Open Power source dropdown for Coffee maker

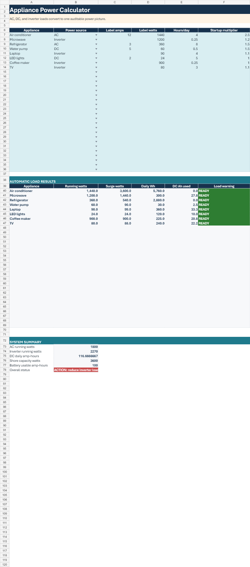pyautogui.click(x=96, y=63)
